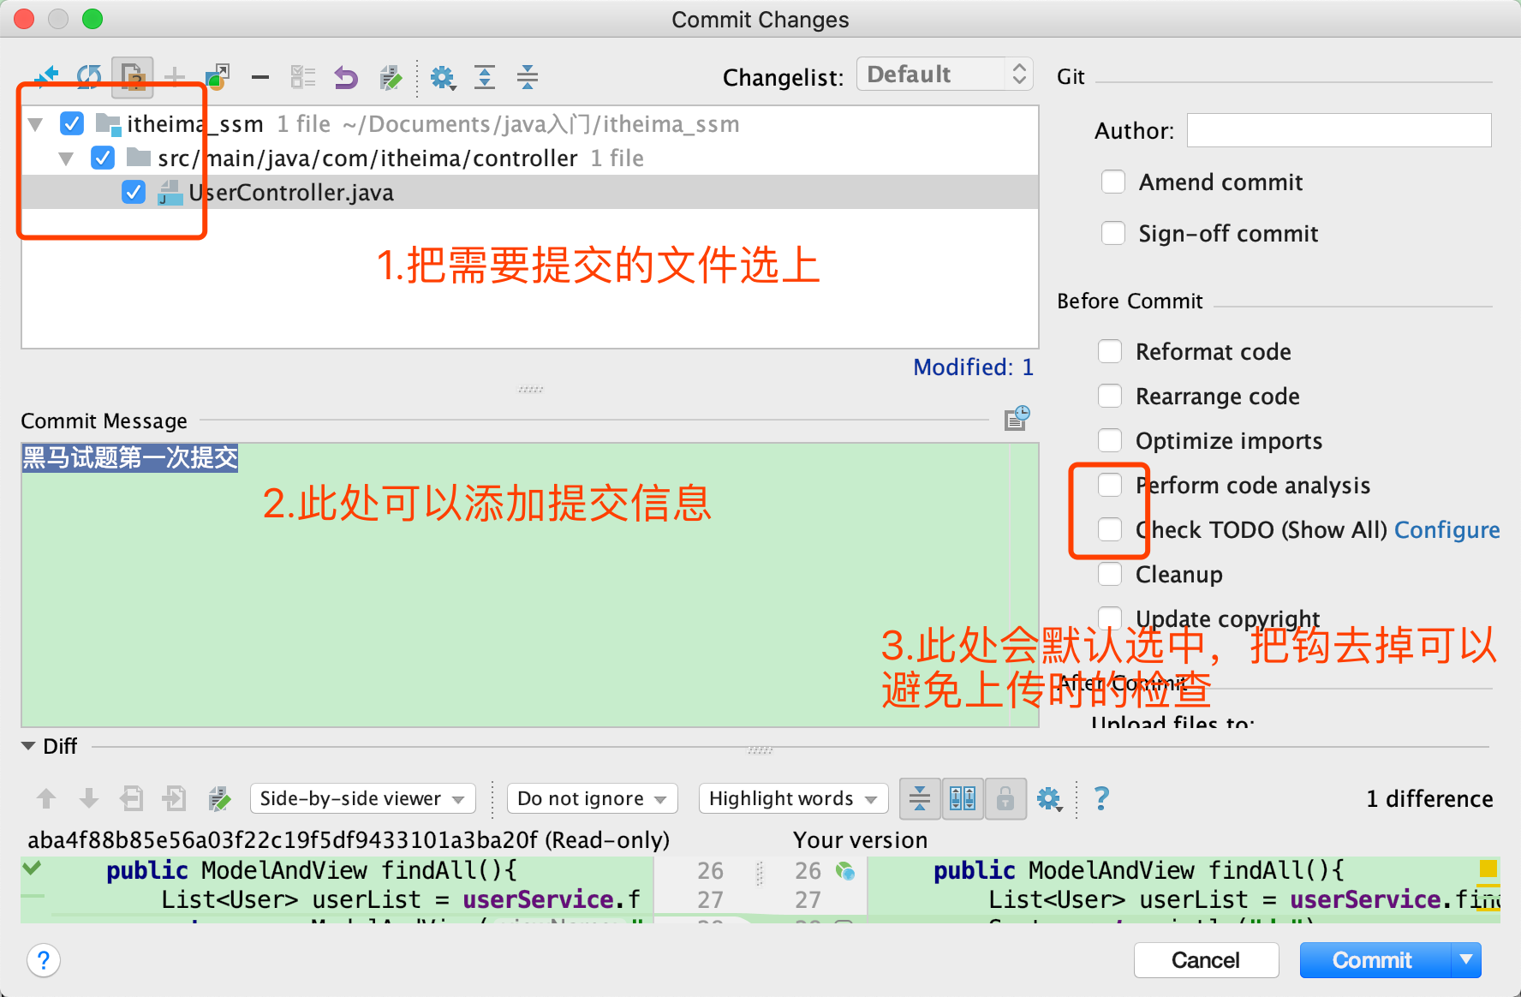Uncheck the itheima_ssm root checkbox
Image resolution: width=1521 pixels, height=997 pixels.
(x=72, y=123)
